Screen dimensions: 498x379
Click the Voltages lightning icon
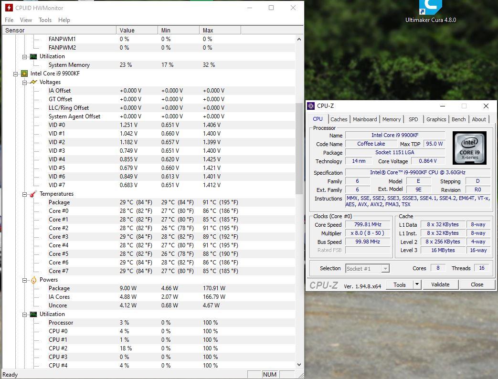(x=33, y=82)
